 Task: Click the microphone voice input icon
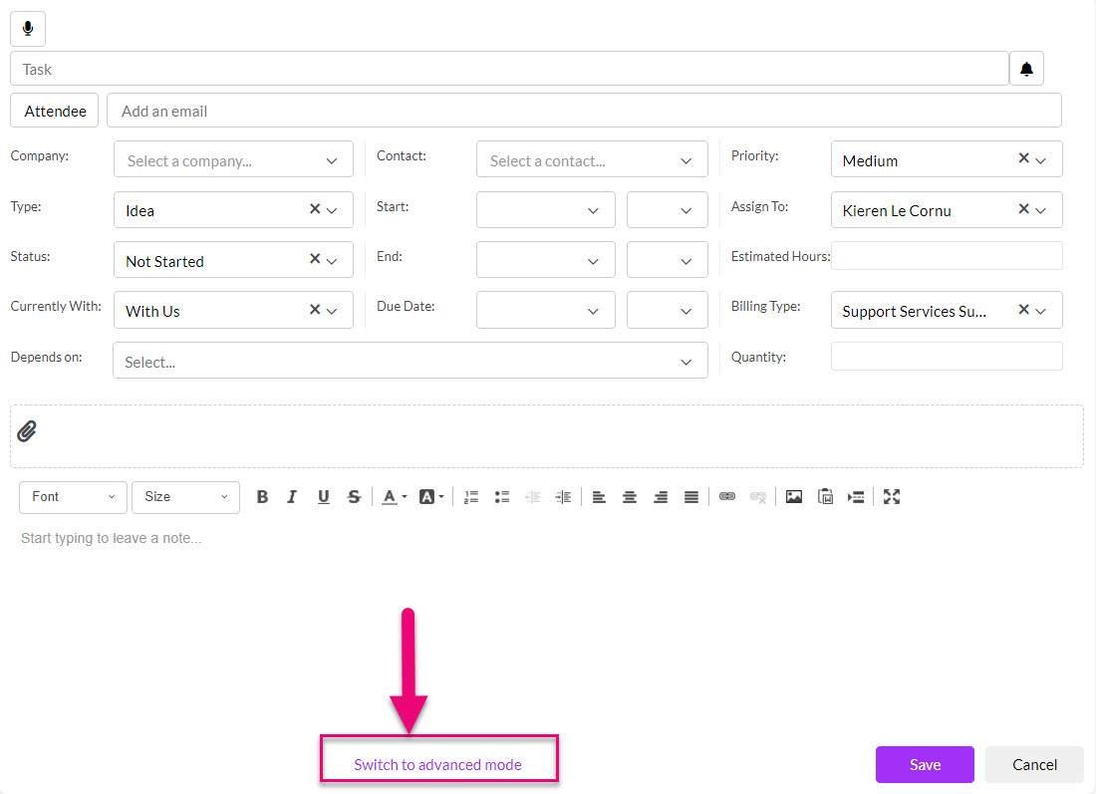coord(28,28)
